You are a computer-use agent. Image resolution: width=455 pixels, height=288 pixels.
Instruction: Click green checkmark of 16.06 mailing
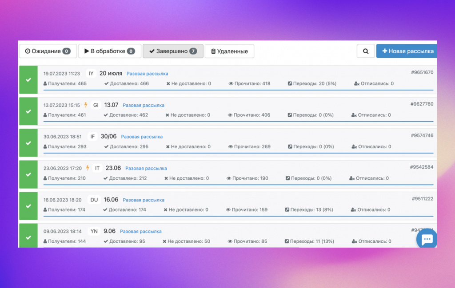tap(28, 206)
